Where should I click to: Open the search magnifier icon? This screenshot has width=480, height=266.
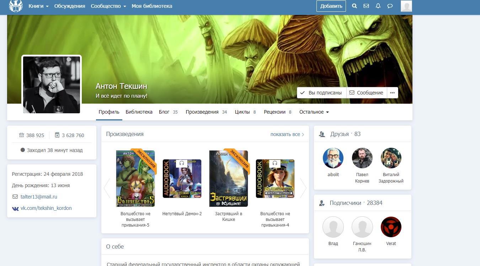(354, 6)
